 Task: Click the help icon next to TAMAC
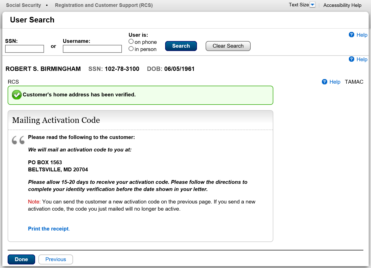(324, 82)
